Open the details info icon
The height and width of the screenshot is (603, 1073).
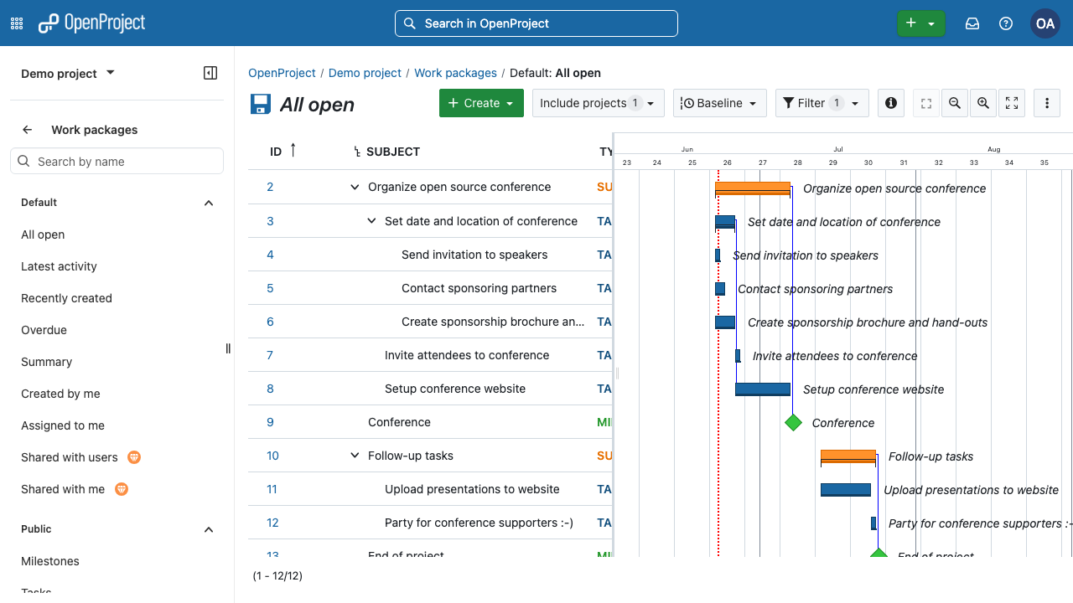point(891,103)
